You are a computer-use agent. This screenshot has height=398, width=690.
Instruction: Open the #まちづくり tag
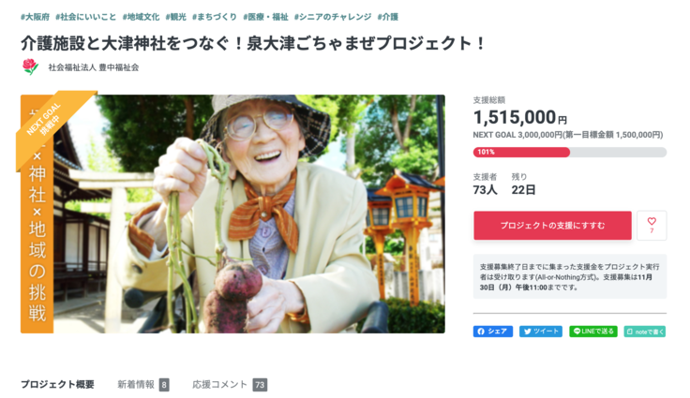coord(215,17)
